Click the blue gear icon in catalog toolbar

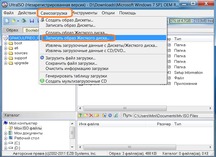[110, 116]
